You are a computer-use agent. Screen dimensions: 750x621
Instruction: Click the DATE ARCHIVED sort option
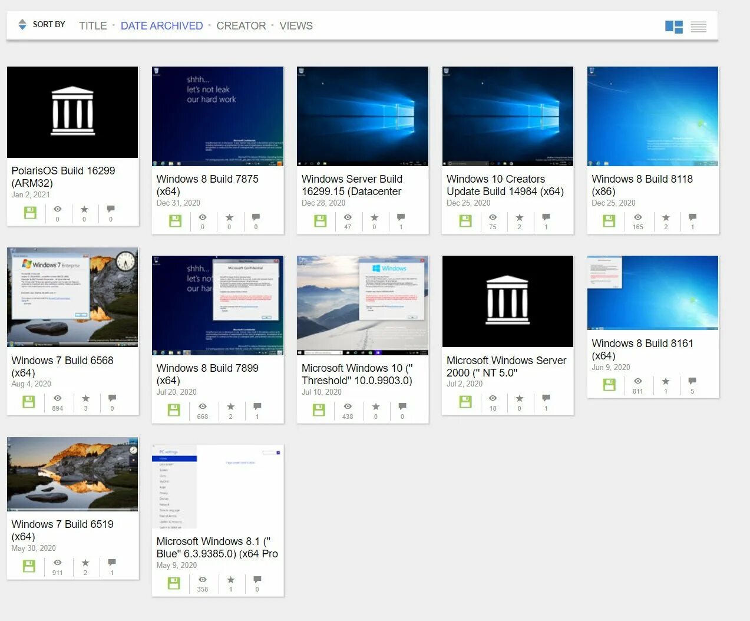[161, 25]
